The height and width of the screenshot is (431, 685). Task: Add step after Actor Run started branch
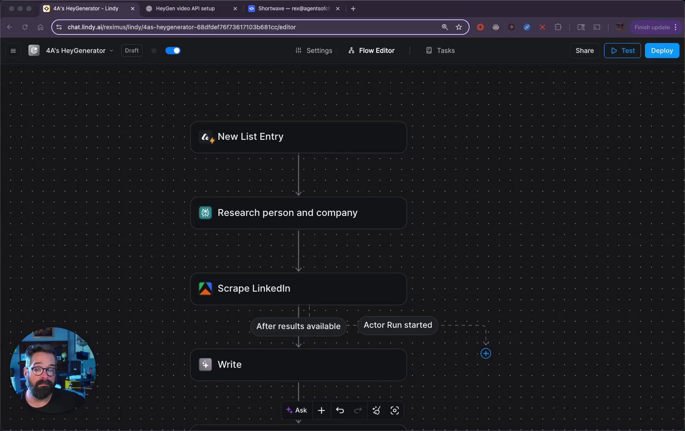[485, 353]
